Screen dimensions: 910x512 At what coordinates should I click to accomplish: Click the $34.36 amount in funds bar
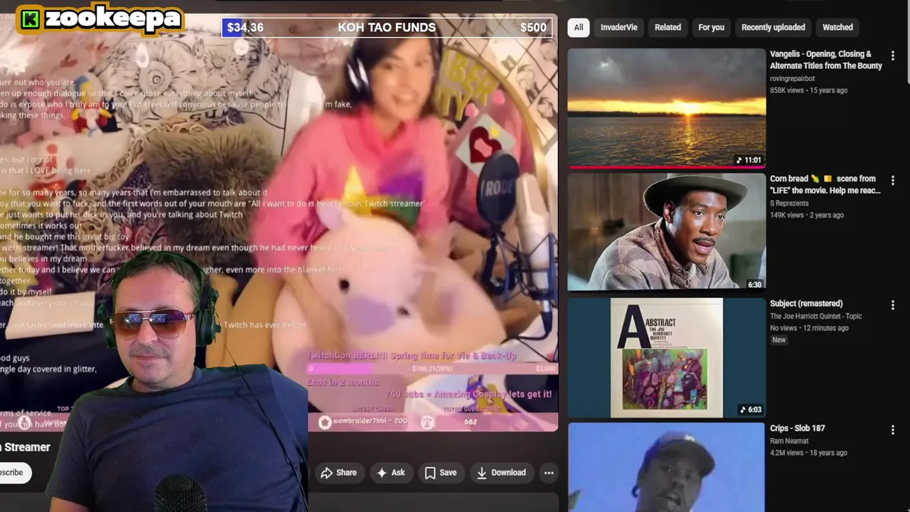(x=245, y=28)
